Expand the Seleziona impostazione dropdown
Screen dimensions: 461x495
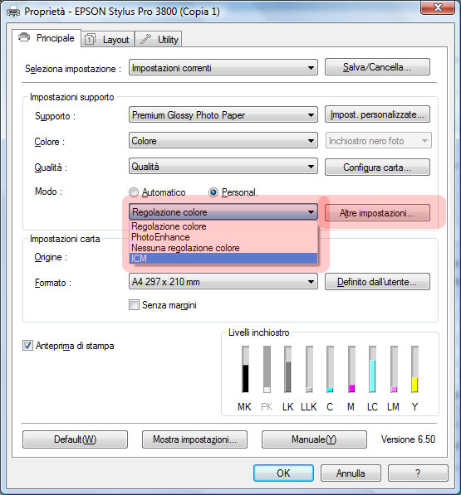click(223, 67)
